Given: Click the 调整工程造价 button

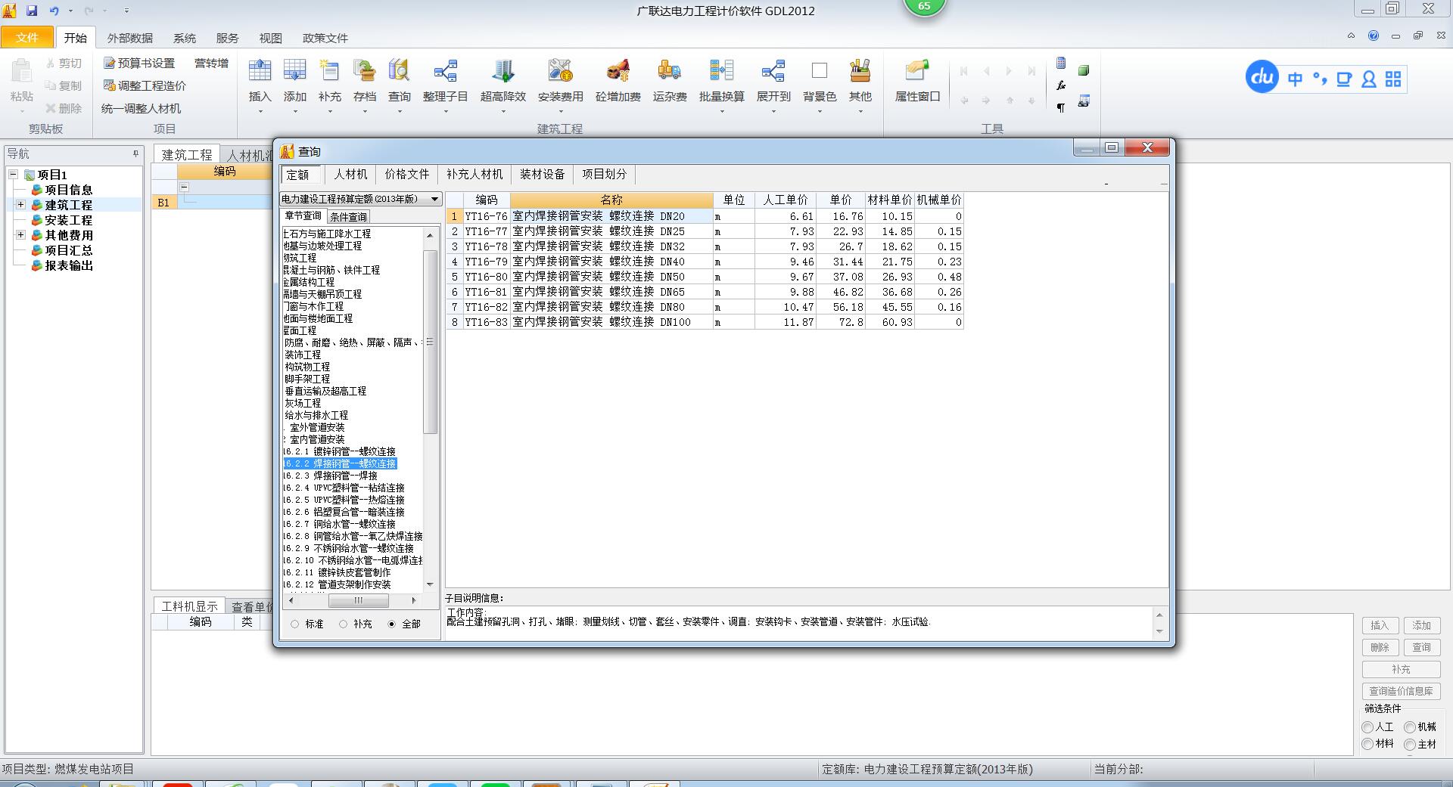Looking at the screenshot, I should (145, 86).
